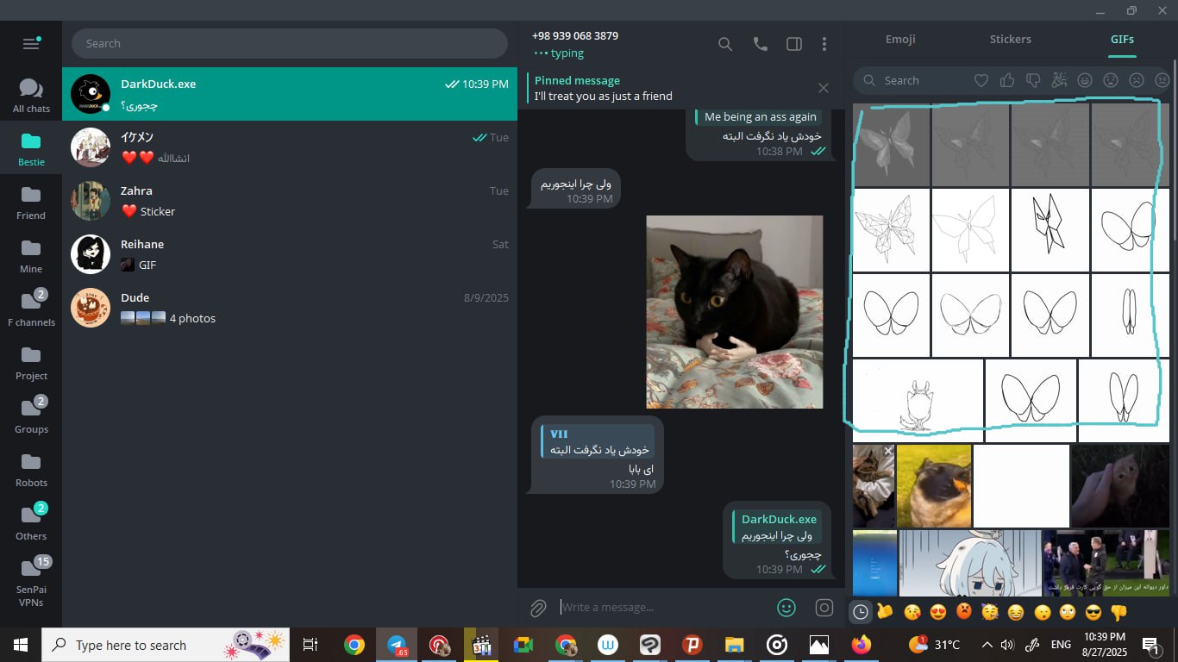The height and width of the screenshot is (662, 1178).
Task: Attach a file with the paperclip icon
Action: tap(538, 608)
